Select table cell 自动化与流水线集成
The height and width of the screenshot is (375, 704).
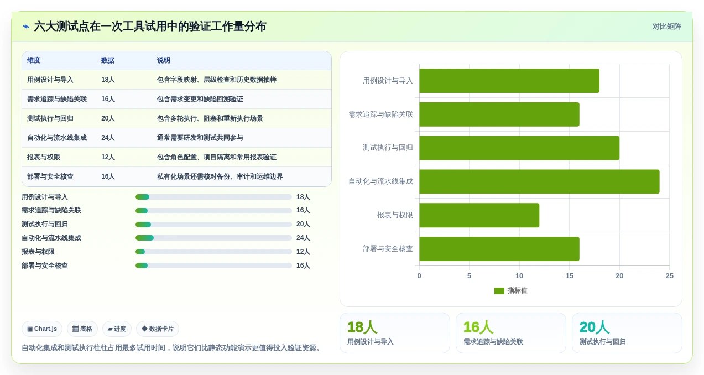(57, 138)
